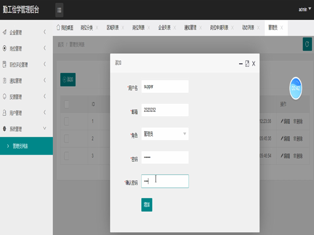Click into the 用户名 input field

point(165,87)
